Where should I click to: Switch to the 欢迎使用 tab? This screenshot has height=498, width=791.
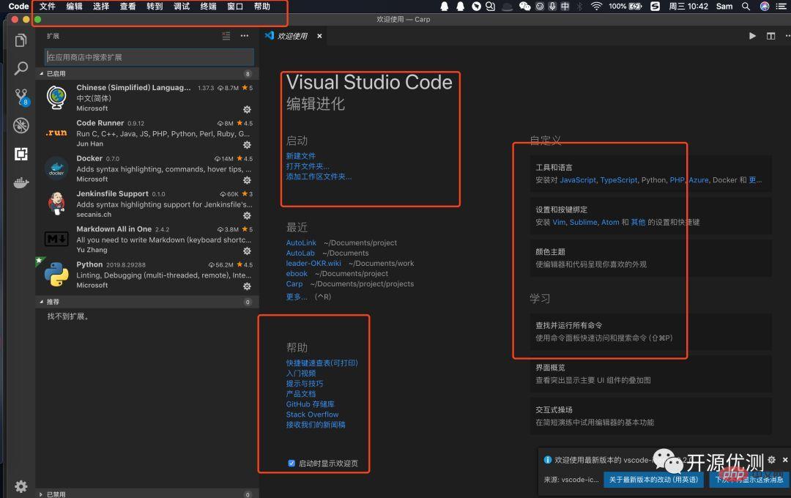[292, 36]
